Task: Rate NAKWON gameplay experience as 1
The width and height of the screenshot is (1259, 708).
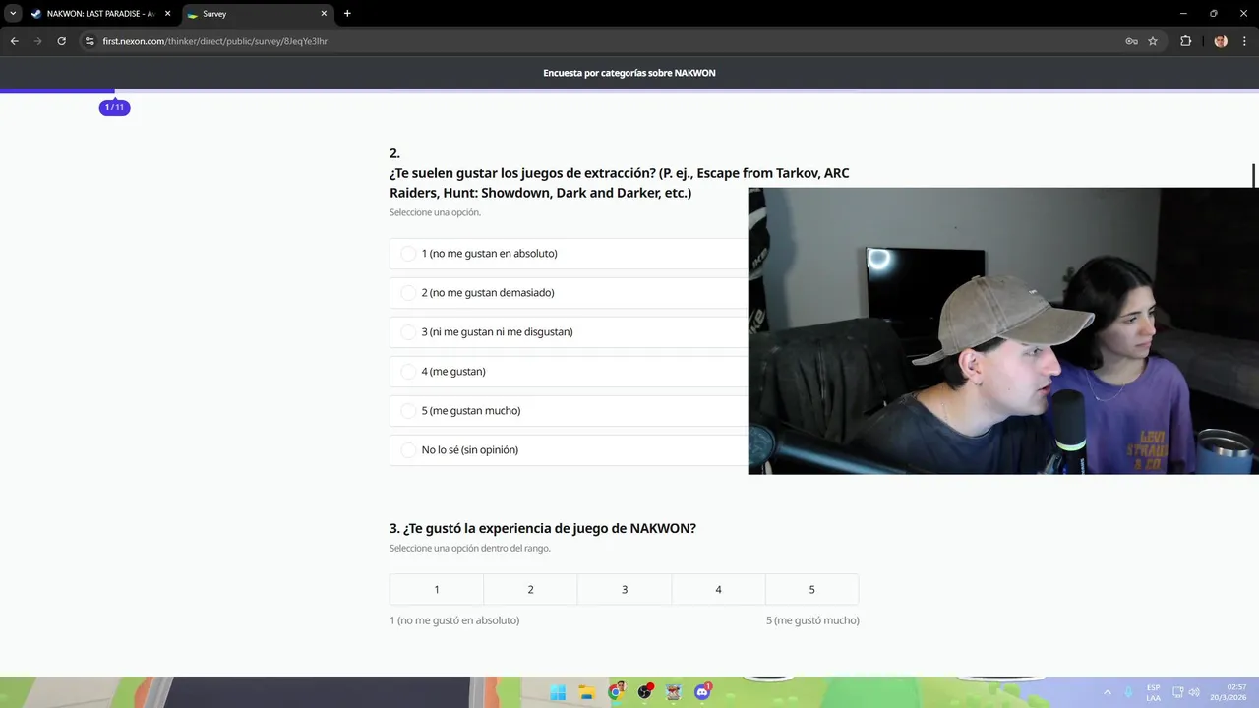Action: coord(437,589)
